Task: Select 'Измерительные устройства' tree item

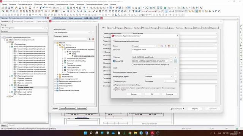Action: [76, 59]
